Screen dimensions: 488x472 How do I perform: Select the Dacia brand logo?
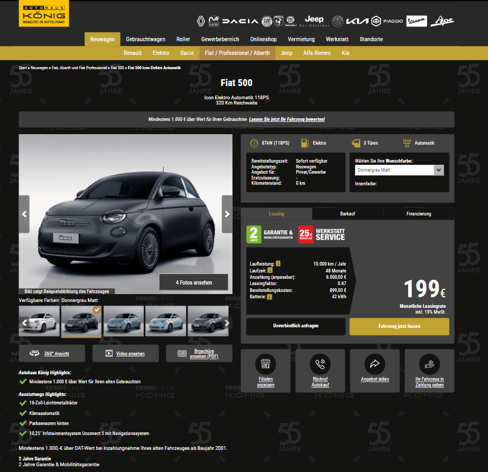240,21
